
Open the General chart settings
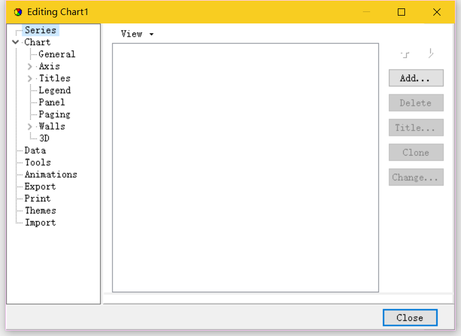pyautogui.click(x=57, y=54)
